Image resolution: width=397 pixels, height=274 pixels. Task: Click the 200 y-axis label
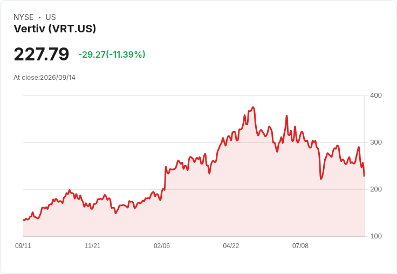coord(376,189)
